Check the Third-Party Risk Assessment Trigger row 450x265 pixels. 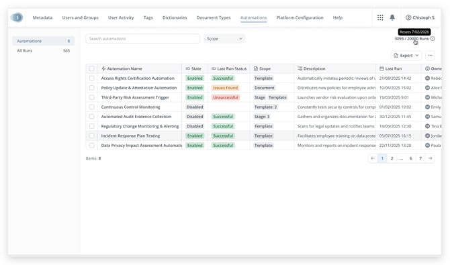click(91, 97)
